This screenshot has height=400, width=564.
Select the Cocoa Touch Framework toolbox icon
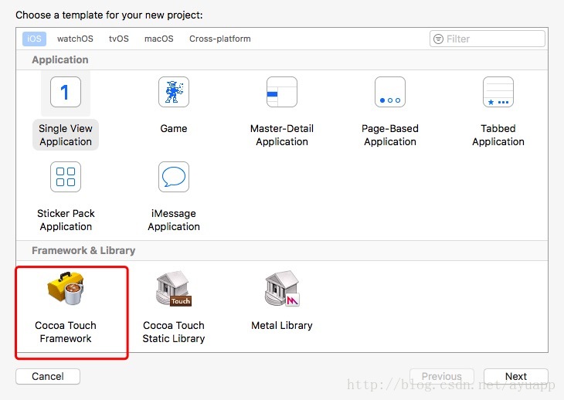coord(66,289)
